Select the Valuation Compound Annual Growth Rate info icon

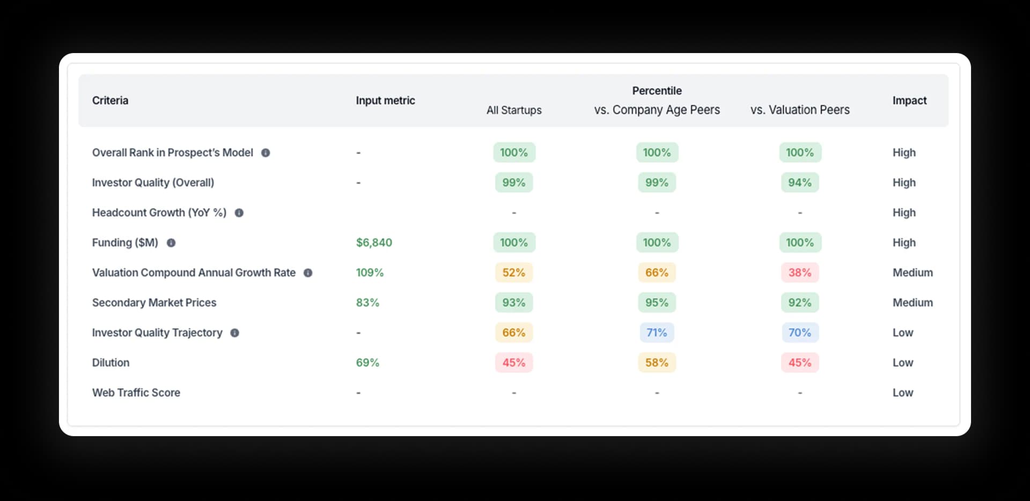click(308, 272)
